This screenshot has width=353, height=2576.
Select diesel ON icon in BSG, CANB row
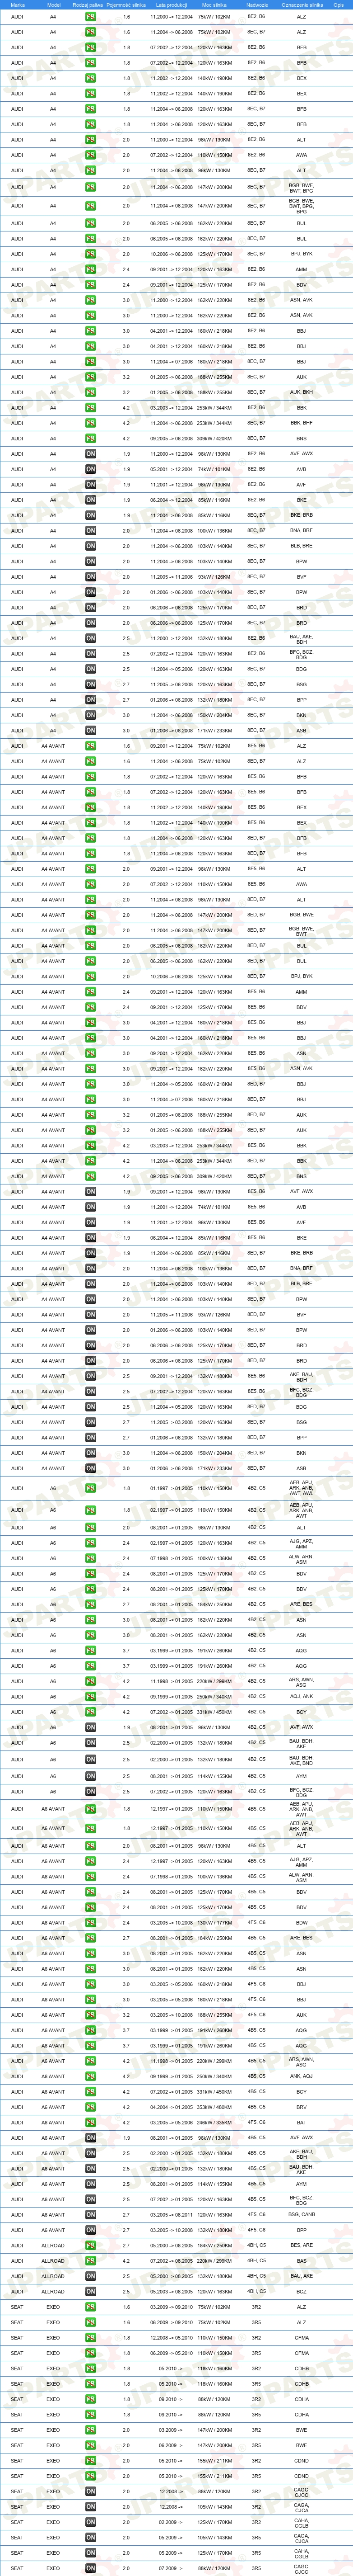91,2214
